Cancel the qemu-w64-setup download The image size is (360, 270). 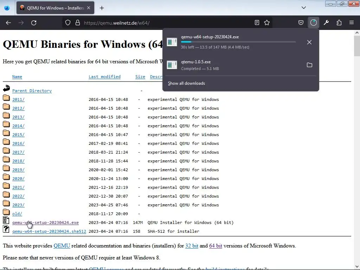309,42
